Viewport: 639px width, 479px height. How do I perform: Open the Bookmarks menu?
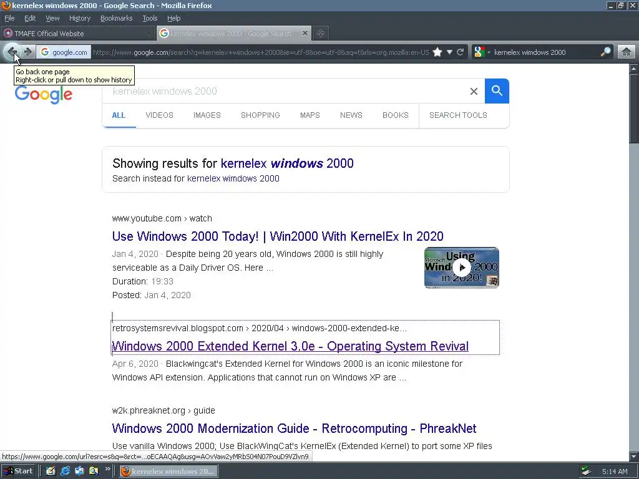116,18
